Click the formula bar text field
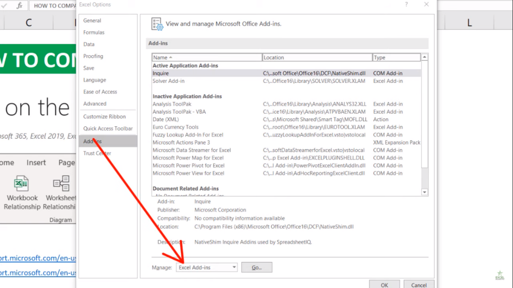The image size is (513, 288). coord(53,6)
